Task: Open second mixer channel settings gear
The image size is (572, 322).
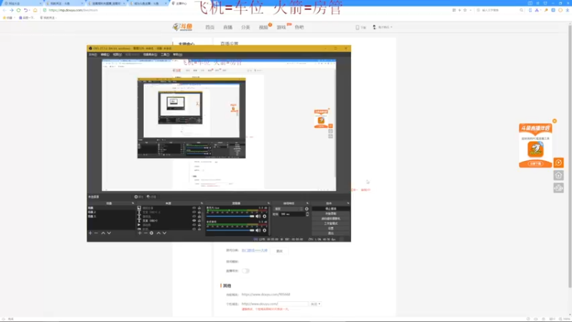Action: point(265,230)
